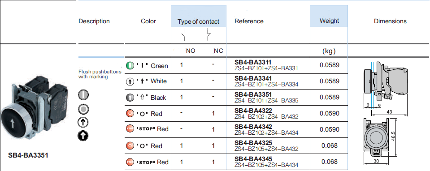This screenshot has width=430, height=171.
Task: Click the white up-arrow pushbutton icon
Action: (x=130, y=81)
